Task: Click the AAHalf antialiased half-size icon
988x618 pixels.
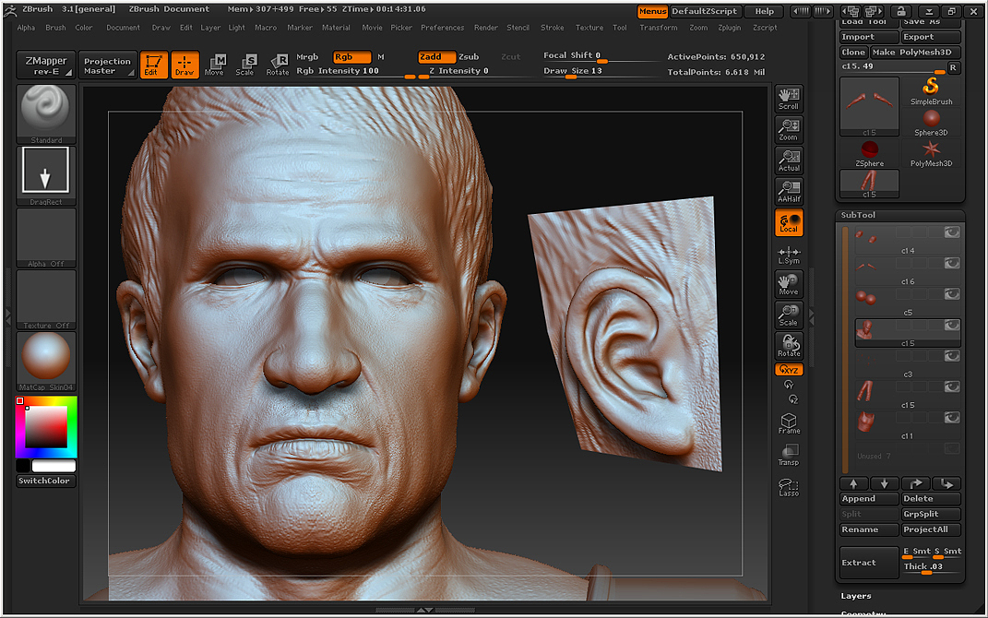Action: 789,192
